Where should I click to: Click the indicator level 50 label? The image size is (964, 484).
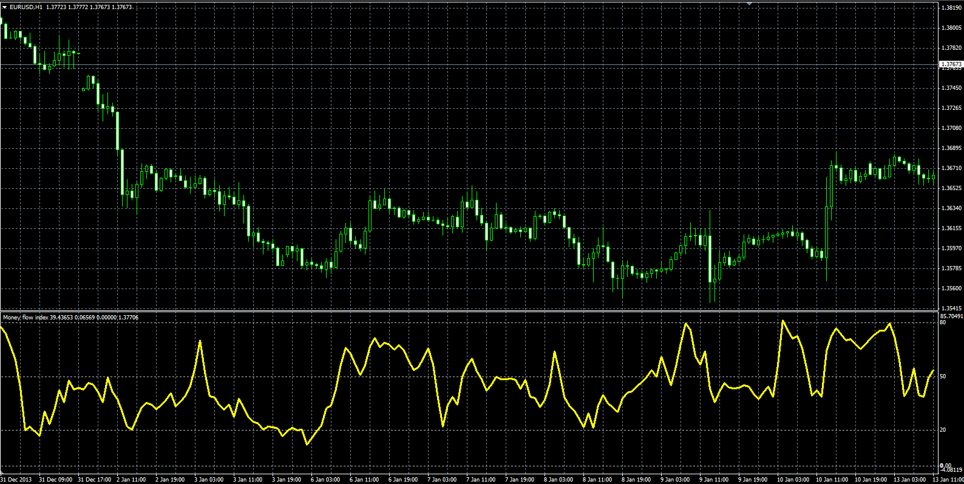pos(943,377)
